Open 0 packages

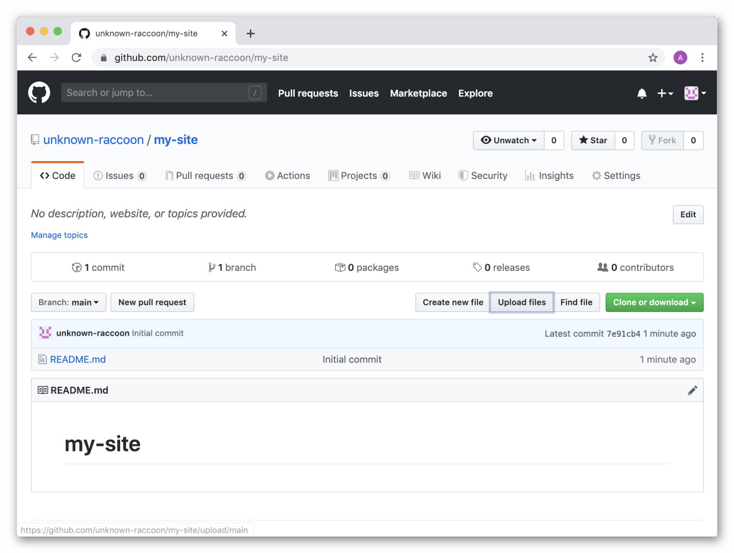coord(367,267)
